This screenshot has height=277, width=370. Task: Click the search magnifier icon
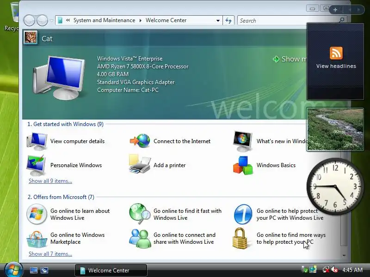coord(341,20)
